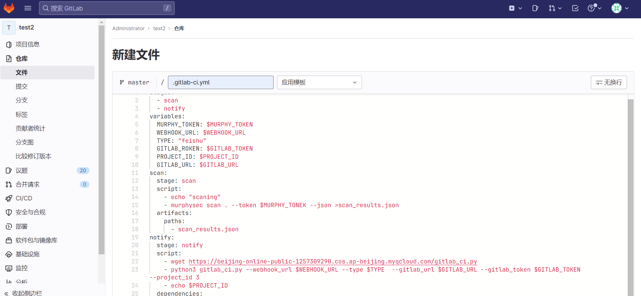
Task: Click the gitlab_ci.py URL in editor
Action: 333,261
